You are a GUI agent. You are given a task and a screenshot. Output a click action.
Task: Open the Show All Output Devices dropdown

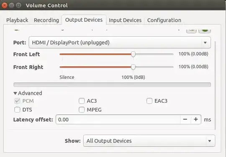149,141
